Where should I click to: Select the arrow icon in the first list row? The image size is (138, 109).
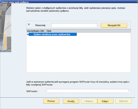pyautogui.click(x=28, y=35)
